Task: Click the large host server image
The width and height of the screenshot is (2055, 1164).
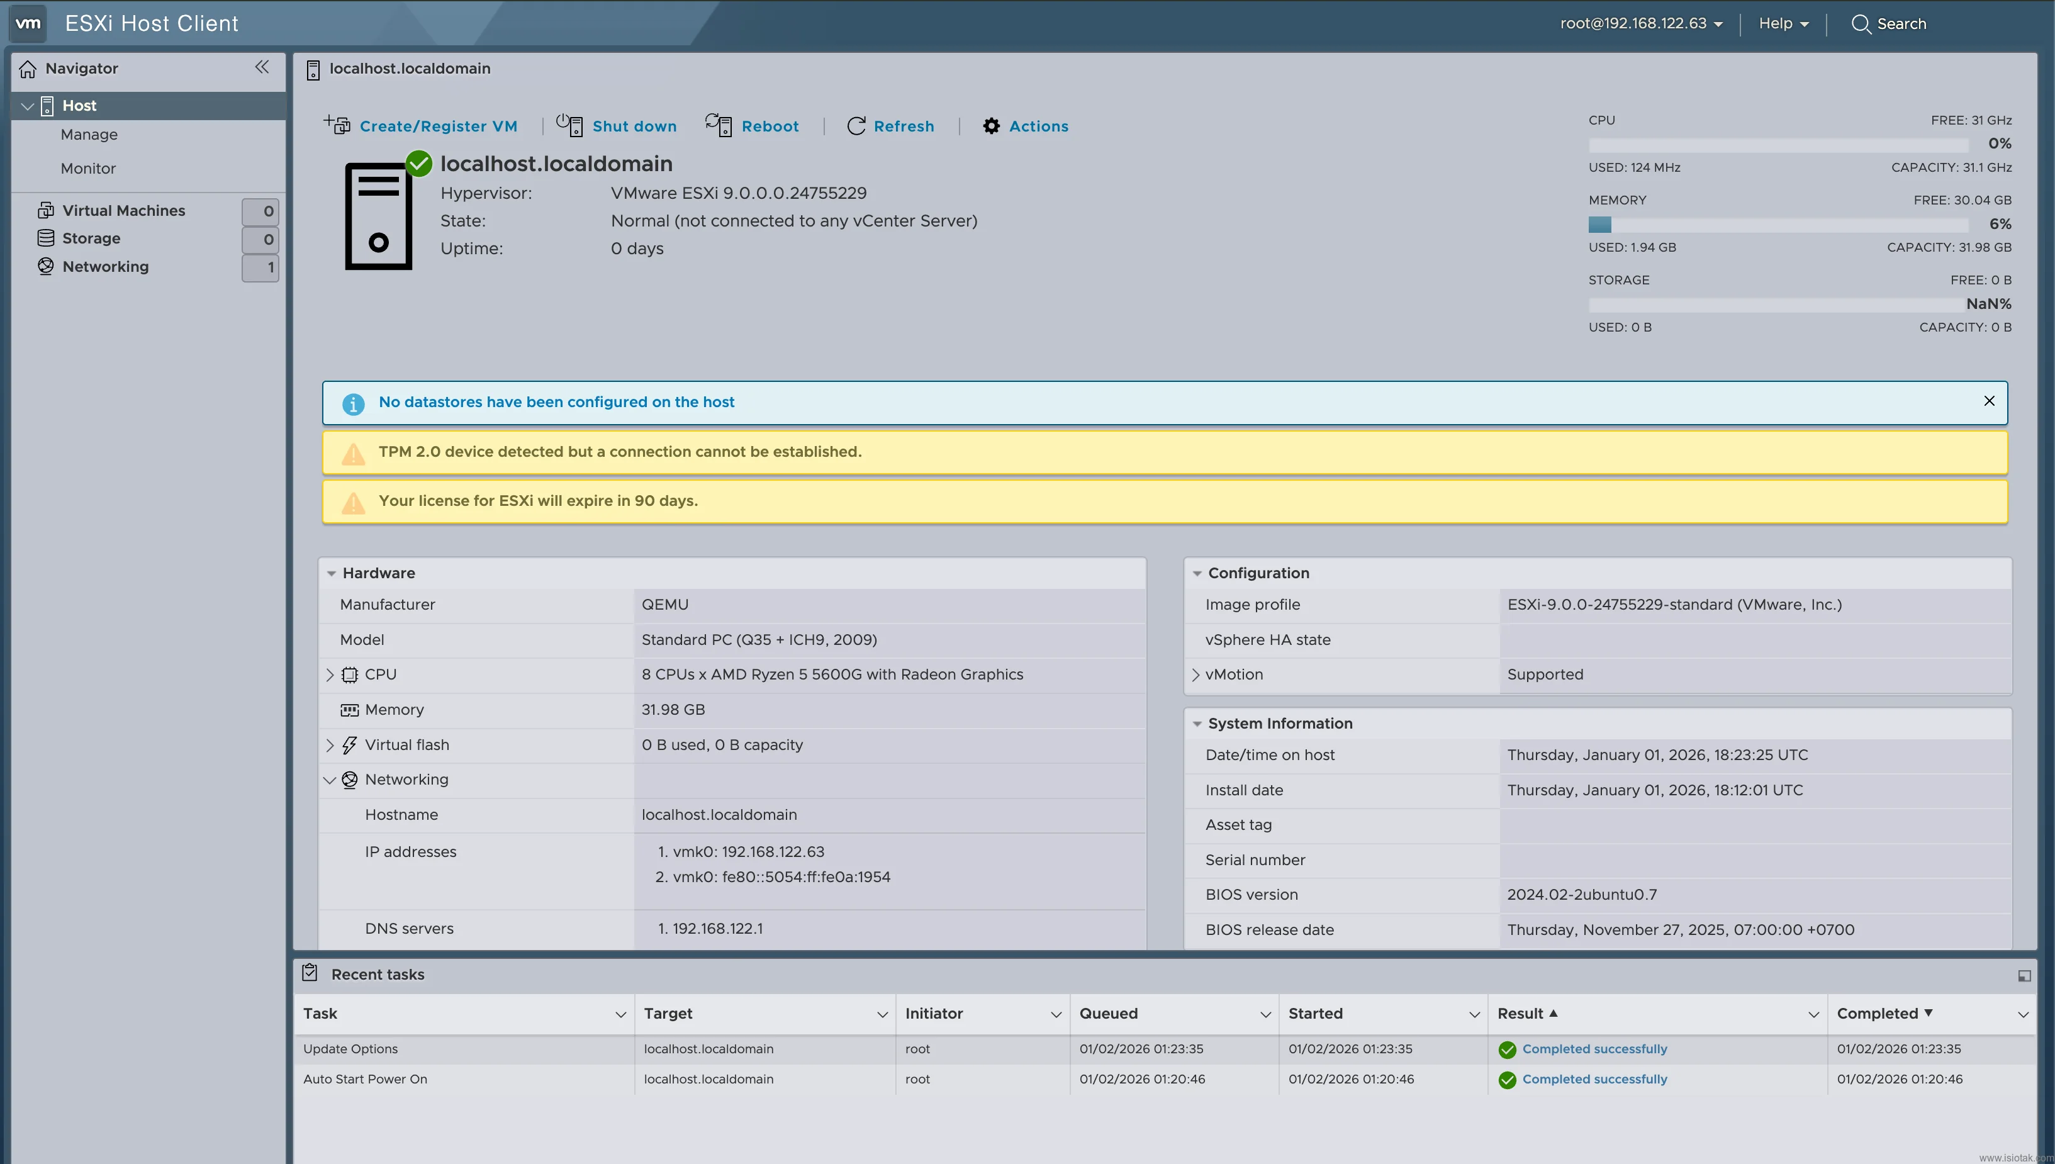Action: [378, 216]
